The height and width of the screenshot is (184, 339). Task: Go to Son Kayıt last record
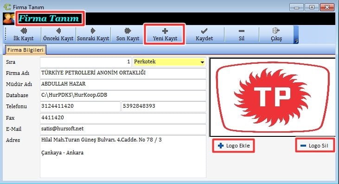point(128,35)
